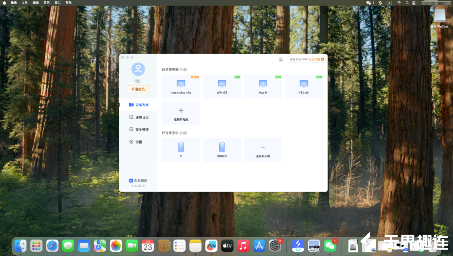Select the HONOR phone card
The image size is (453, 256).
coord(222,150)
